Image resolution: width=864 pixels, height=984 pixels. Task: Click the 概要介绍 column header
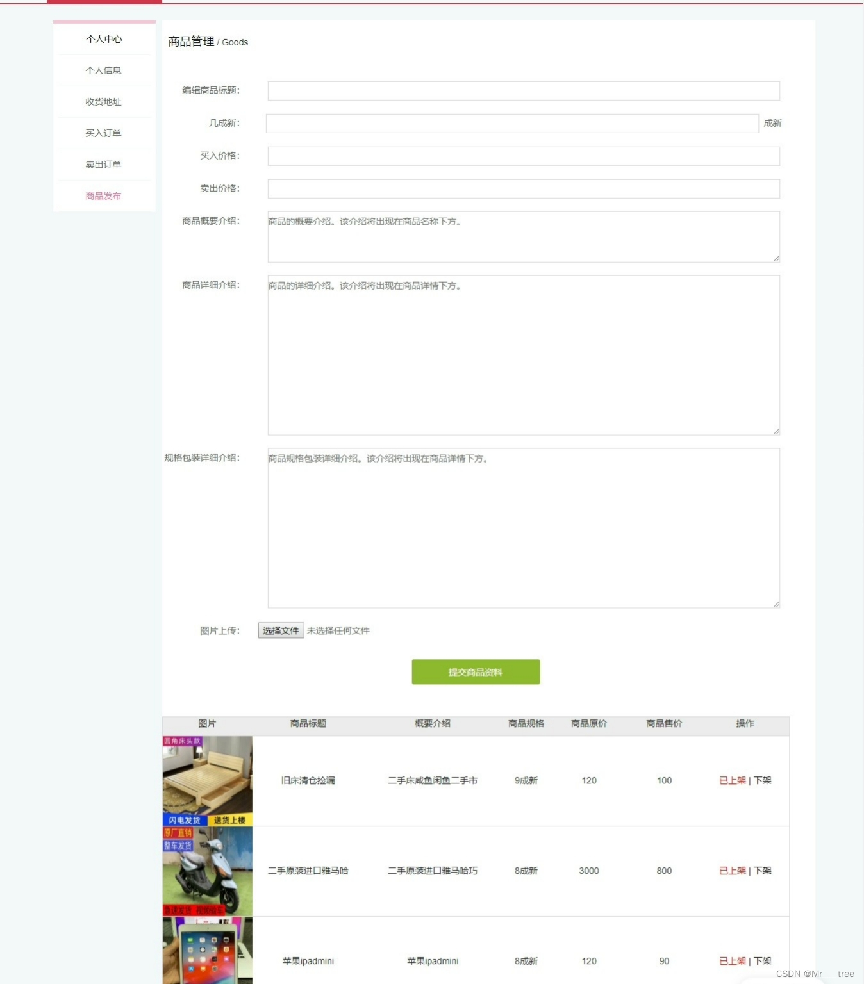click(x=433, y=723)
